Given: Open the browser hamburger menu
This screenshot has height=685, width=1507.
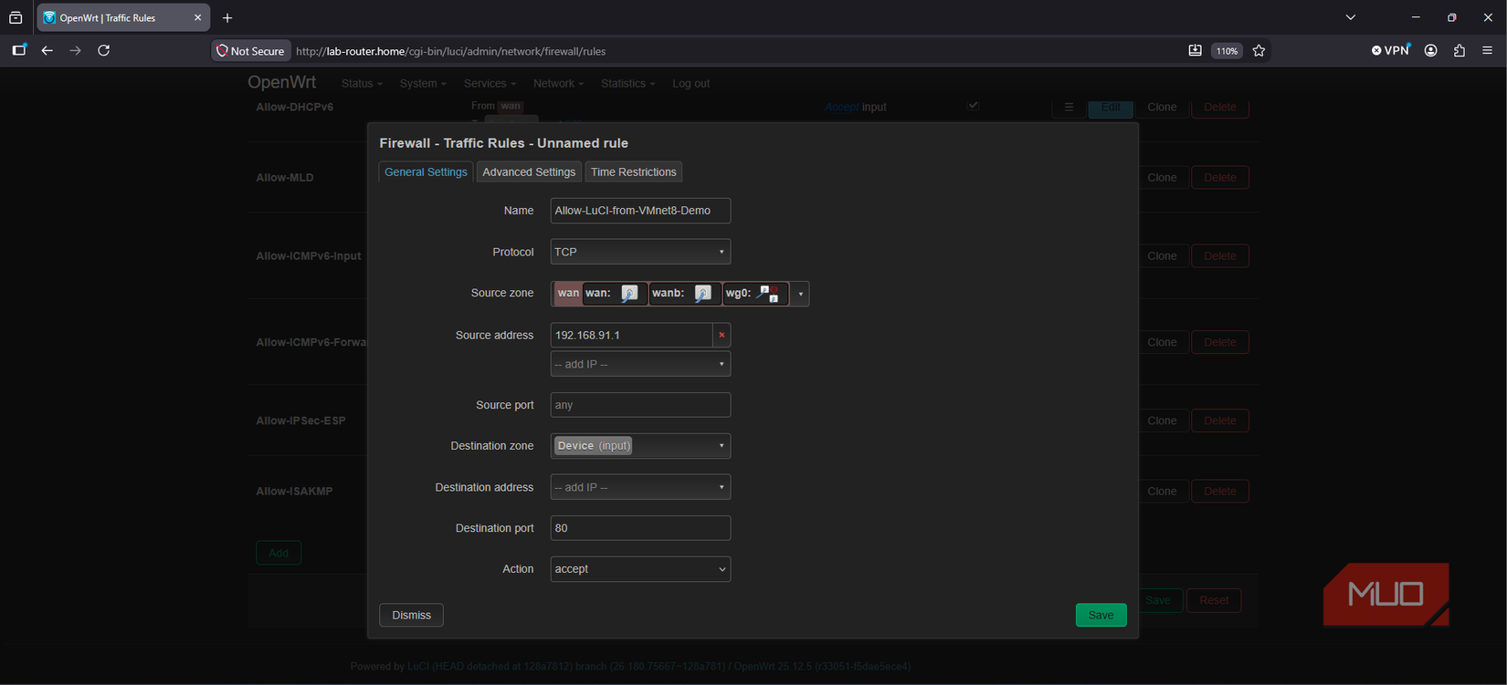Looking at the screenshot, I should [1488, 51].
